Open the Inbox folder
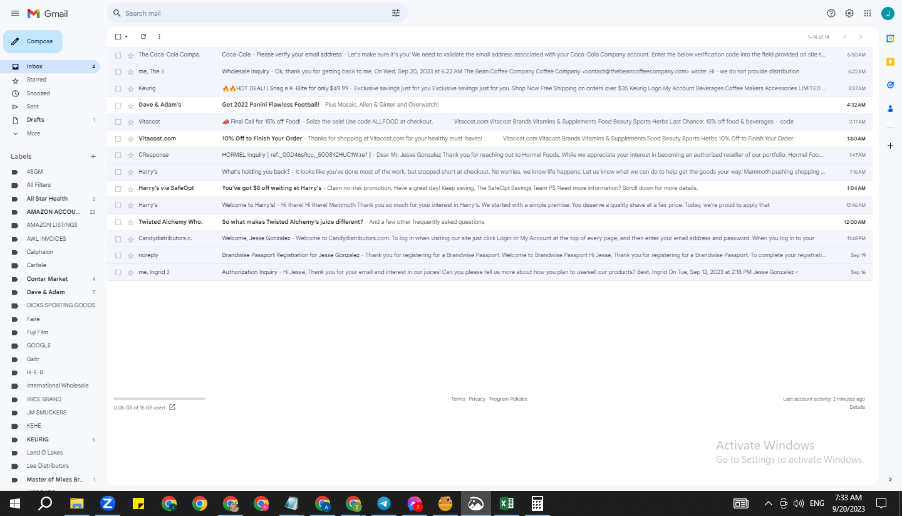 point(50,66)
